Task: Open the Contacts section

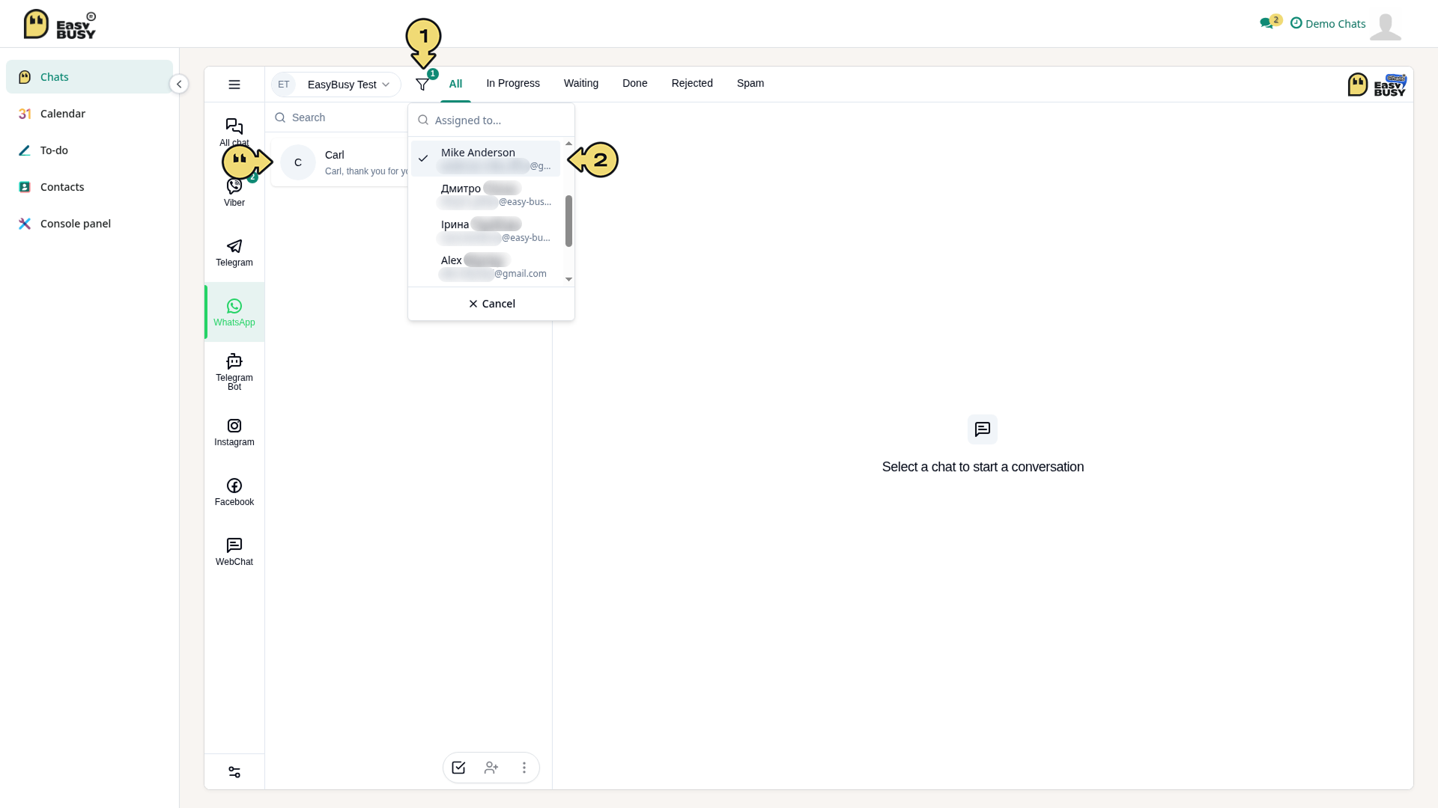Action: click(89, 187)
